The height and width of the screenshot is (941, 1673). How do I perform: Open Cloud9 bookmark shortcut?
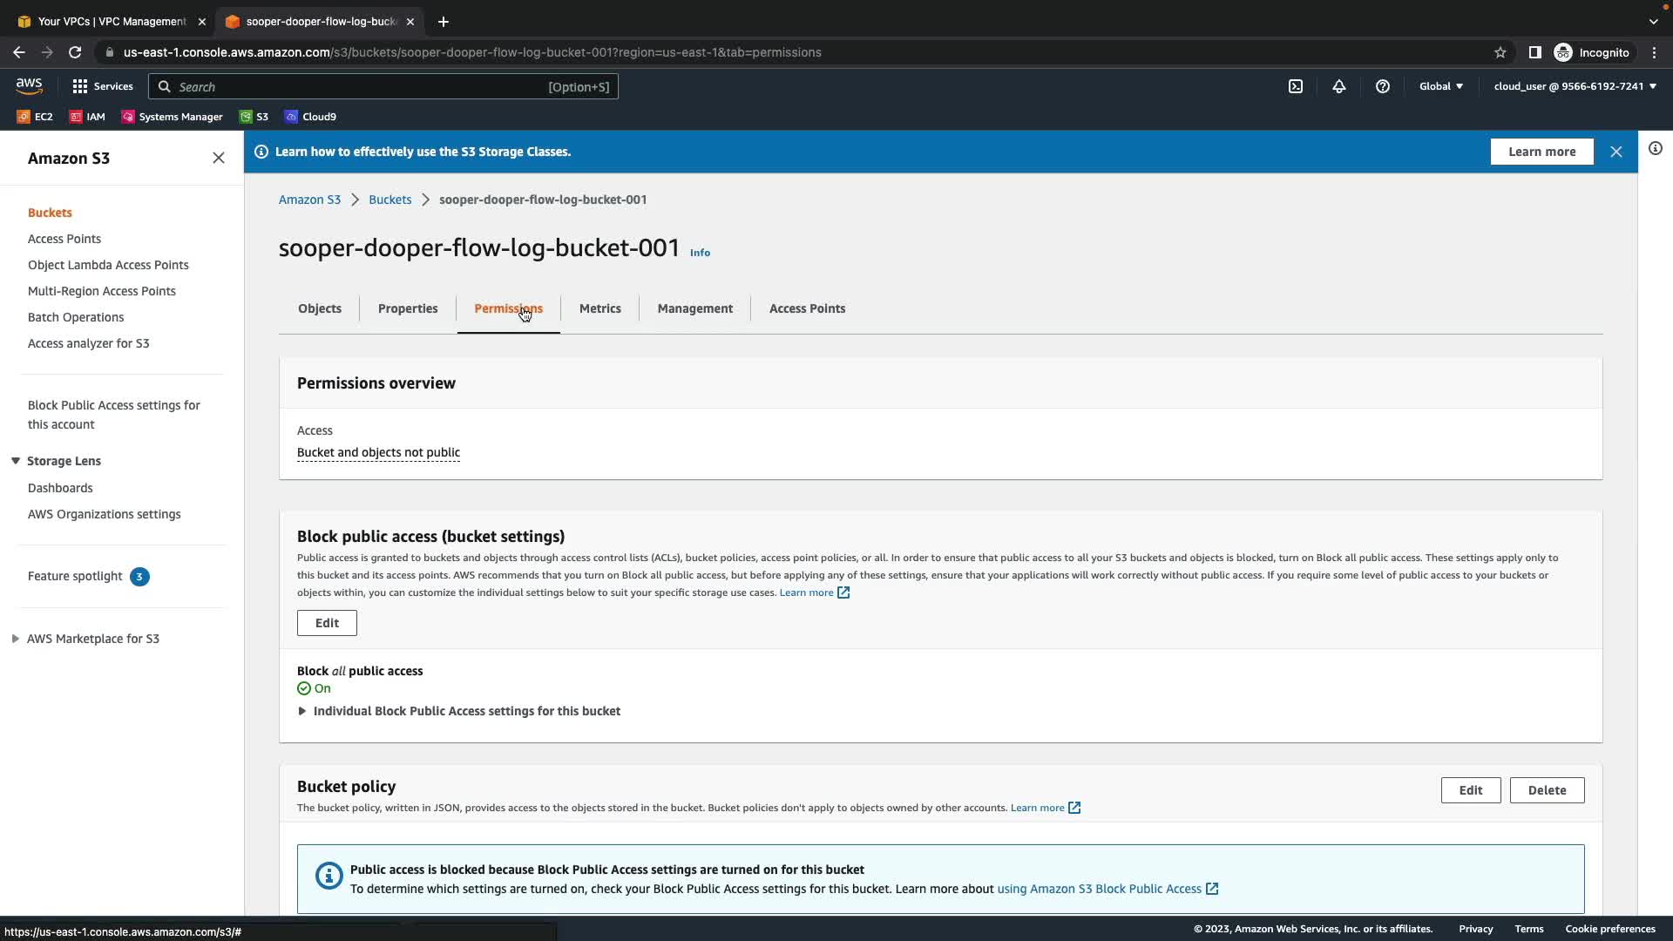pos(311,117)
